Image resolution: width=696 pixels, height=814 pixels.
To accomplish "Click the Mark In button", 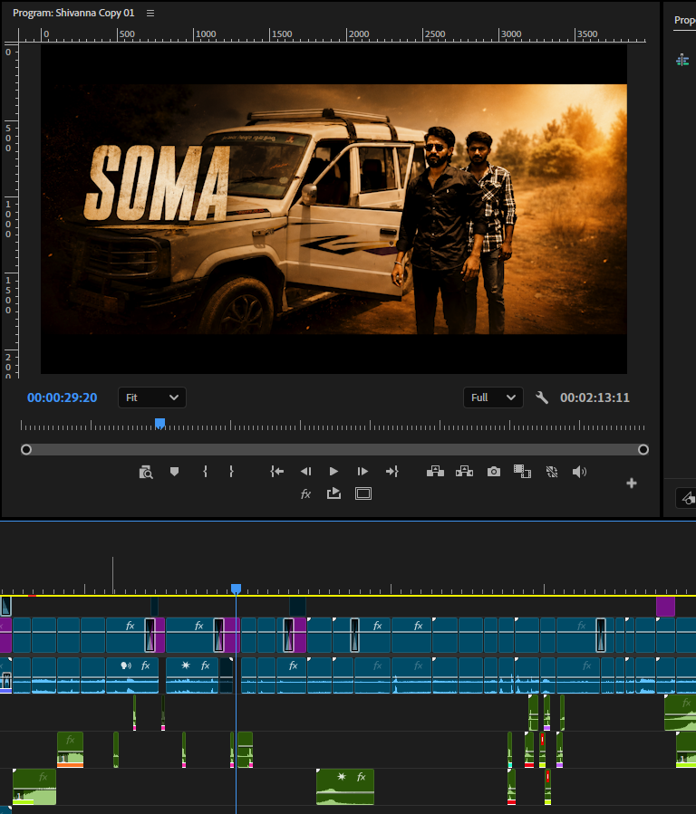I will pos(205,472).
